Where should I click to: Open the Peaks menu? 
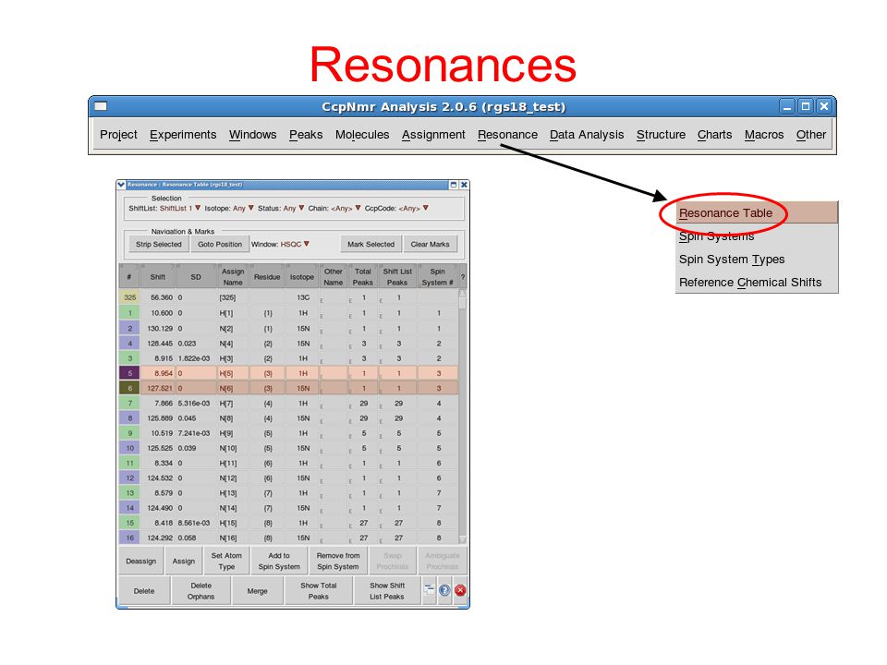click(306, 135)
